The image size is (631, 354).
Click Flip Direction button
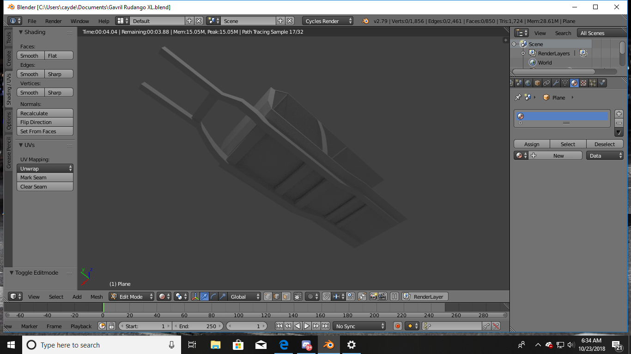click(x=45, y=122)
